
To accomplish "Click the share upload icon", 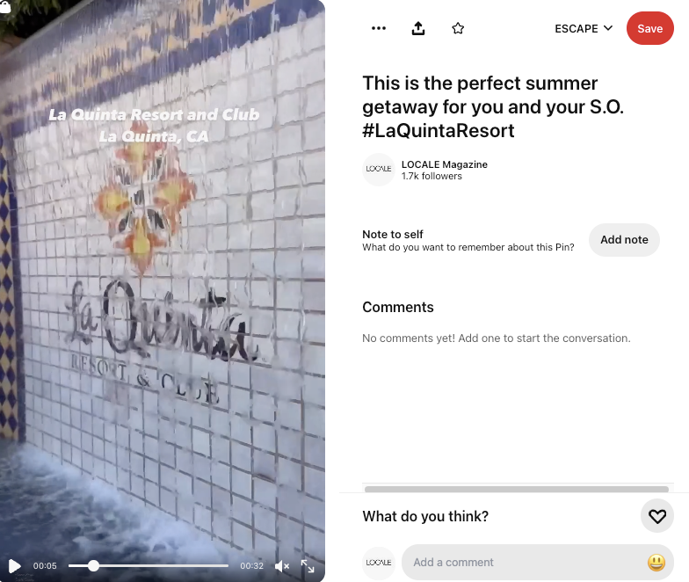I will (418, 28).
